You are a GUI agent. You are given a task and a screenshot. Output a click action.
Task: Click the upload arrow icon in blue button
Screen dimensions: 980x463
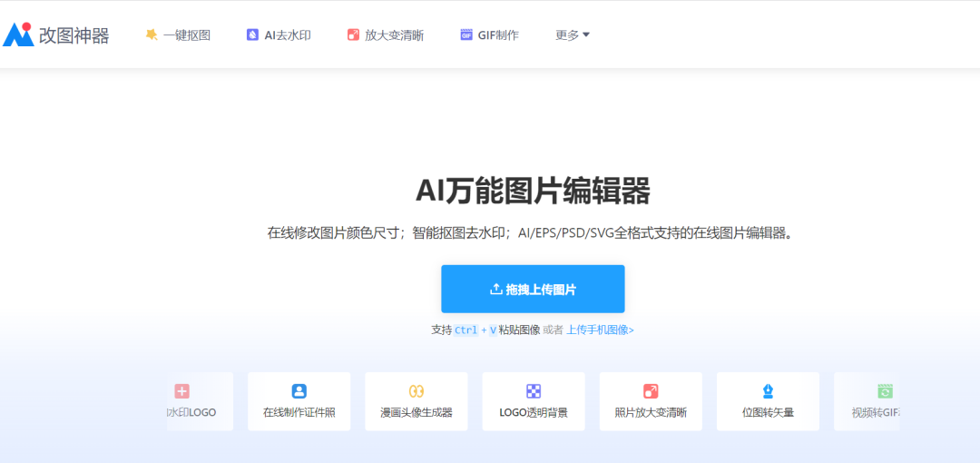(x=495, y=289)
